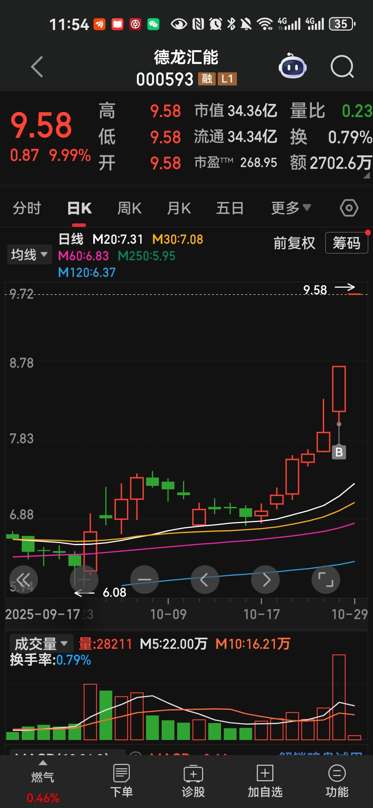The height and width of the screenshot is (808, 373).
Task: Select the 日K tab
Action: [79, 208]
